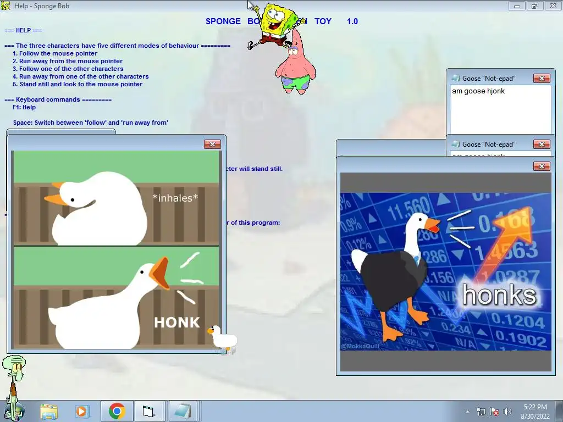
Task: Close the Help - Sponge Bob window
Action: click(553, 5)
